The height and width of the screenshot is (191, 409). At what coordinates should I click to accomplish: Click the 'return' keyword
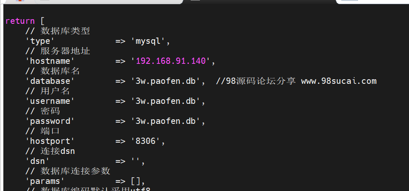[20, 21]
